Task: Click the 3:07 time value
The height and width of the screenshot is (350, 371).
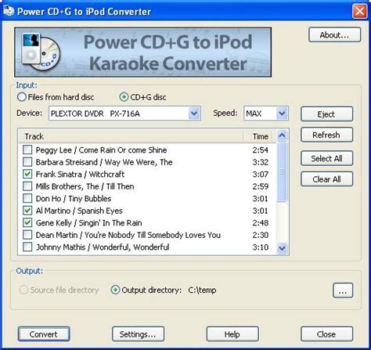Action: click(261, 174)
